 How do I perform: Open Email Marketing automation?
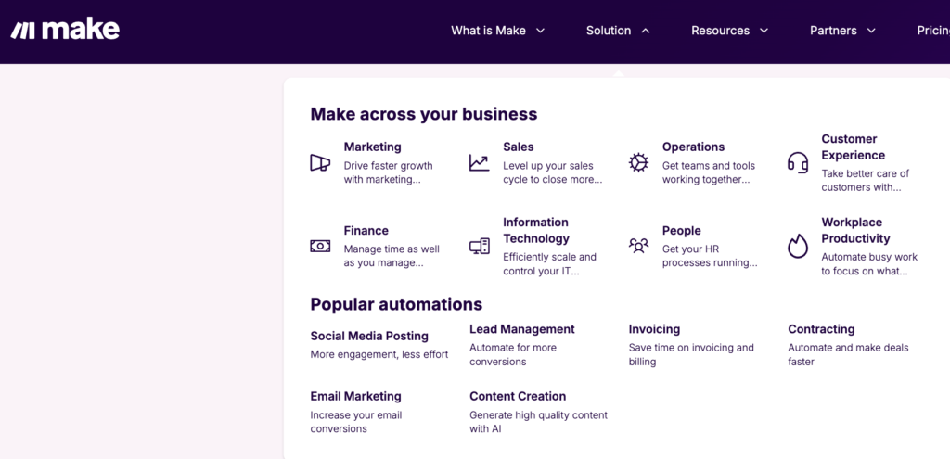[355, 396]
